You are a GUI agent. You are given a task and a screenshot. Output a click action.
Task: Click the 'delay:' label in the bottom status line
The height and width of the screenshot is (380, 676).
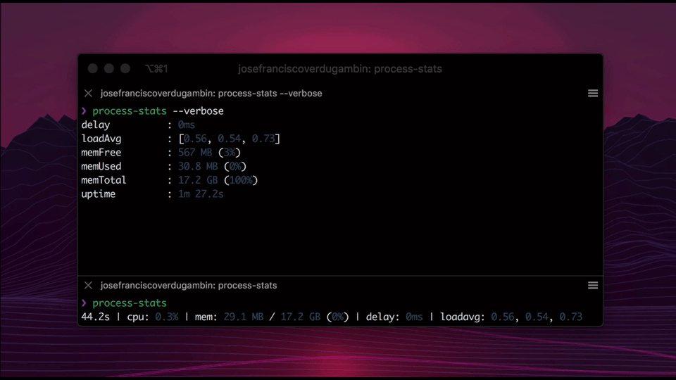tap(383, 317)
